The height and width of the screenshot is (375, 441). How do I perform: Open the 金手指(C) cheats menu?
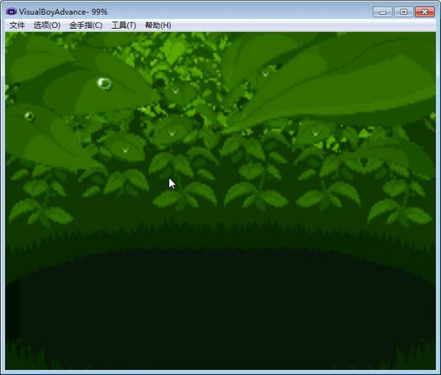(x=85, y=25)
